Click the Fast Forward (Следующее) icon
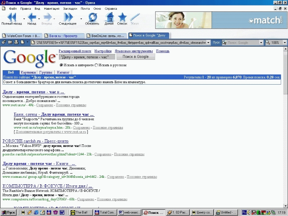Viewport: 288px width, 216px height. click(68, 17)
